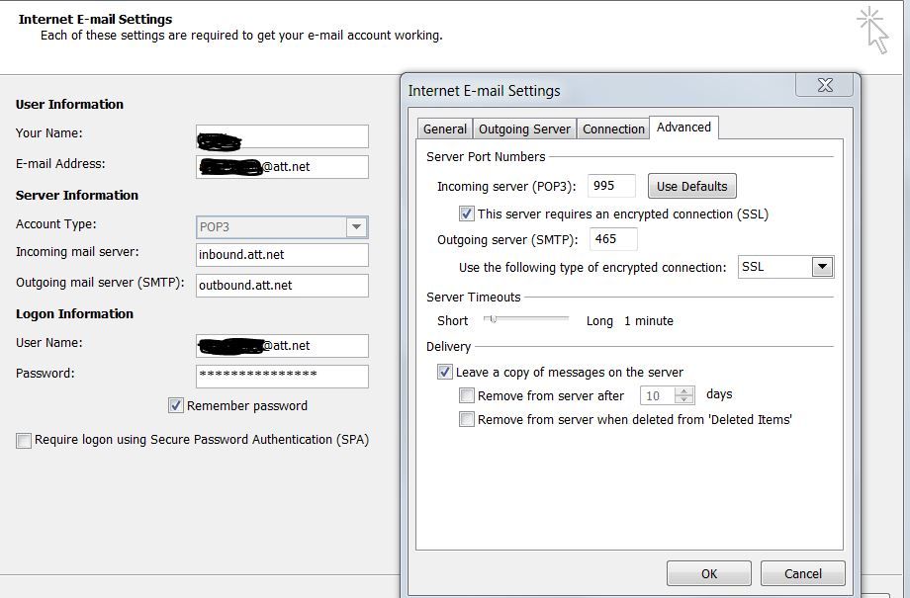Switch to the General tab
Viewport: 910px width, 598px height.
(445, 129)
